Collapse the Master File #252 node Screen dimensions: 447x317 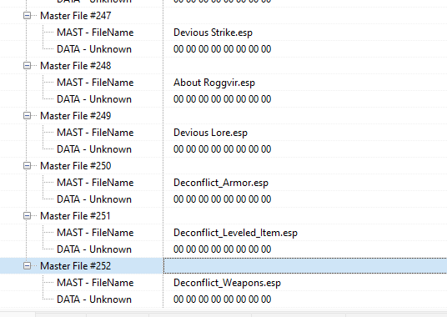pos(27,266)
